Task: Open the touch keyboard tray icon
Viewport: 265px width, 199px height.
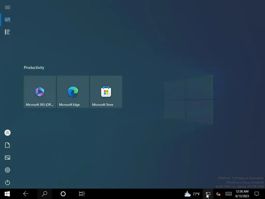Action: pyautogui.click(x=229, y=194)
